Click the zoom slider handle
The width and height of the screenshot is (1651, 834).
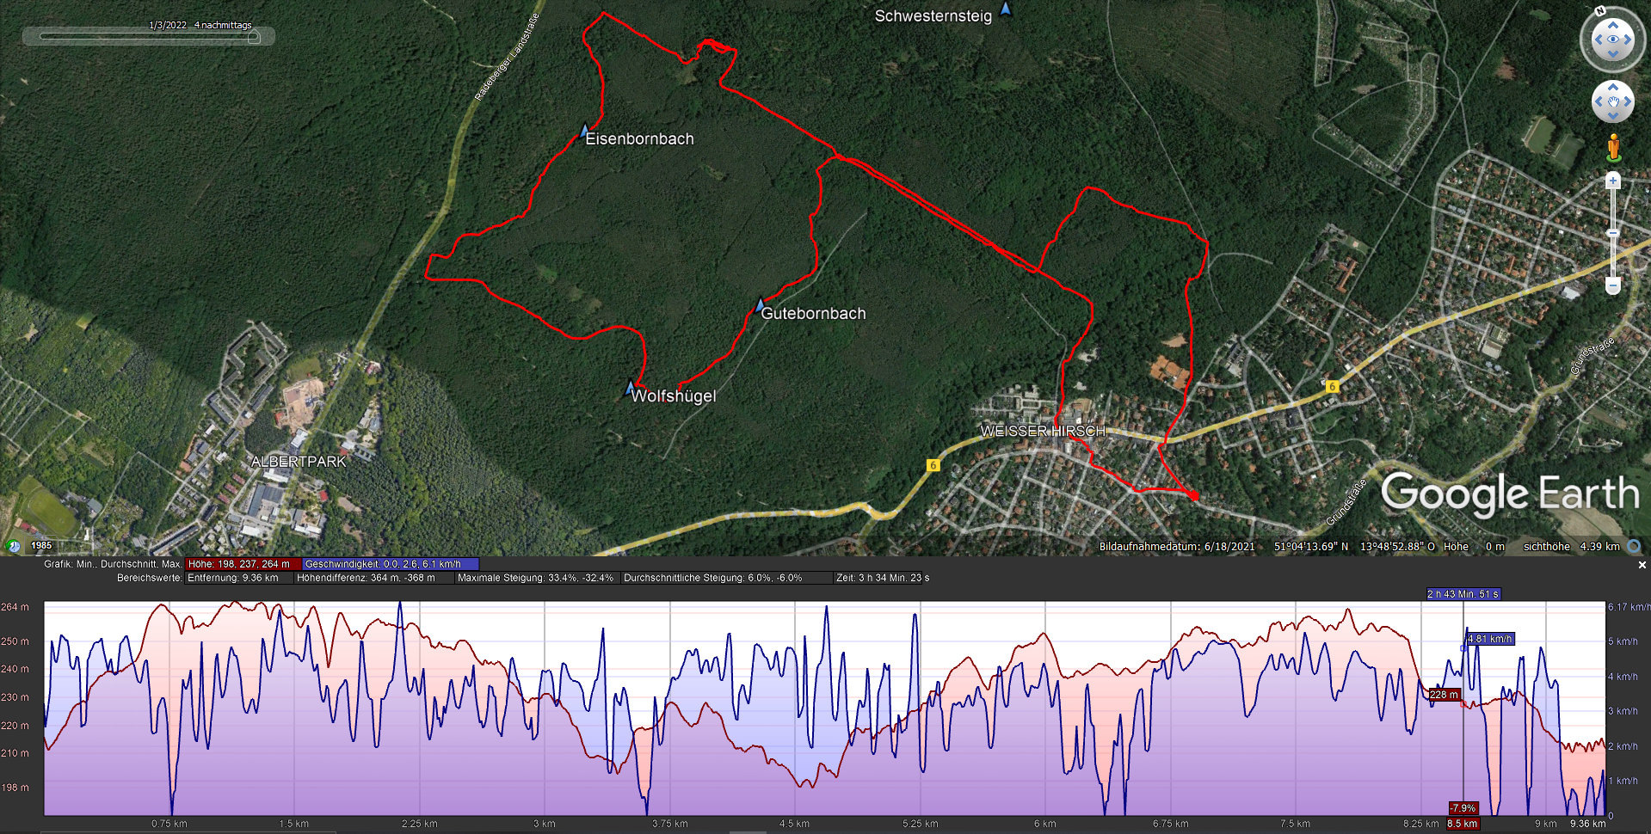point(1613,233)
